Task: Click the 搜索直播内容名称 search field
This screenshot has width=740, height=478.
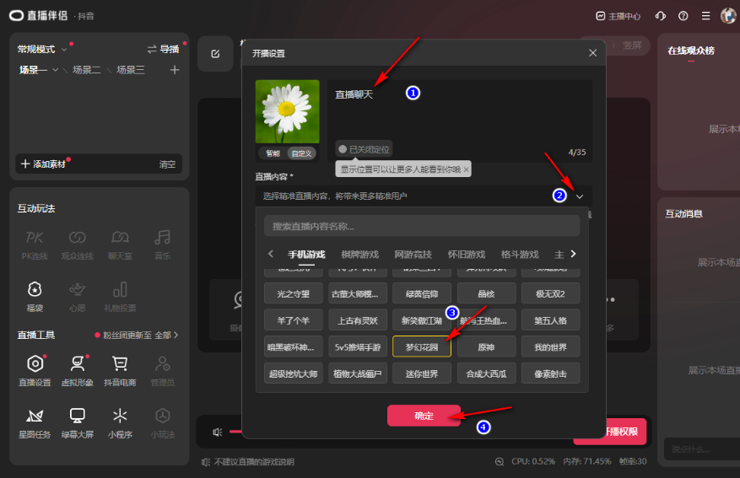Action: 422,226
